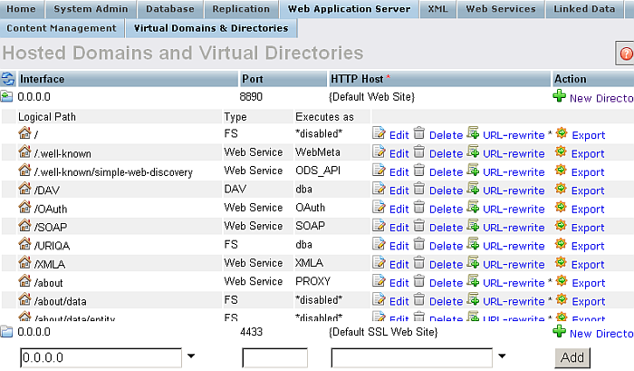Image resolution: width=634 pixels, height=371 pixels.
Task: Click the Interface field showing 0.0.0.0
Action: pyautogui.click(x=101, y=357)
